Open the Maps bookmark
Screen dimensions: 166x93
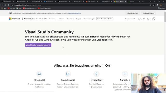(x=19, y=8)
